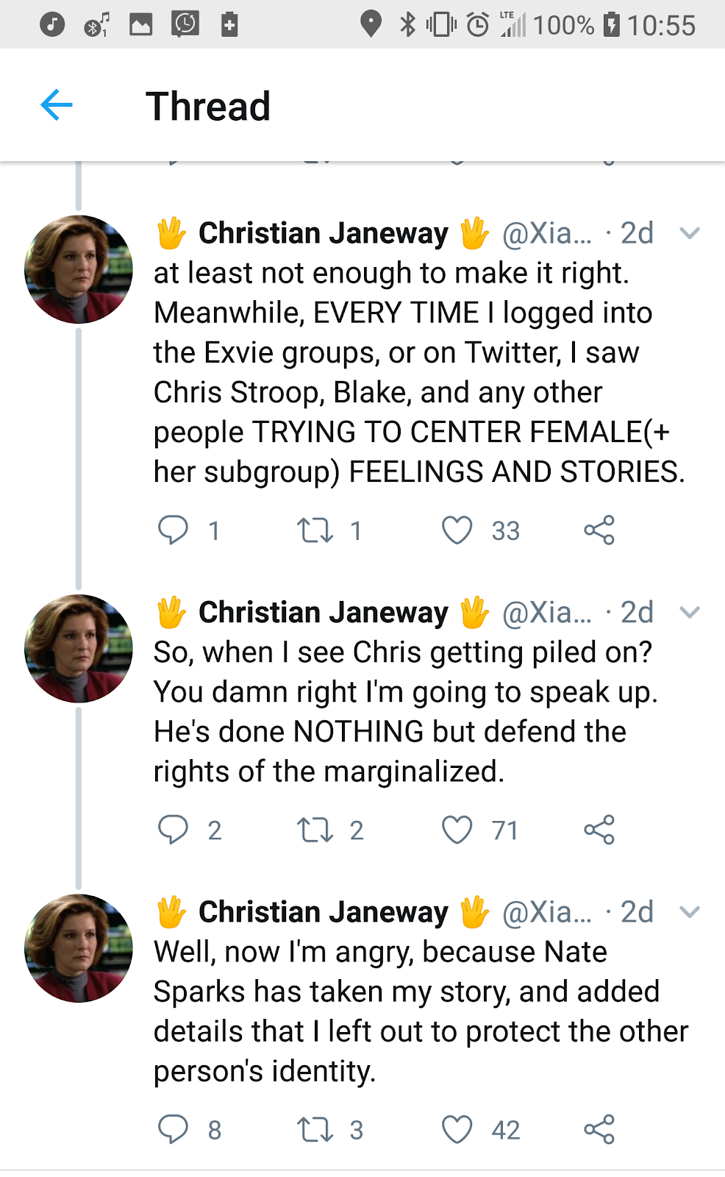Reply to the 'Chris getting piled on' tweet
The width and height of the screenshot is (725, 1177).
click(x=174, y=830)
